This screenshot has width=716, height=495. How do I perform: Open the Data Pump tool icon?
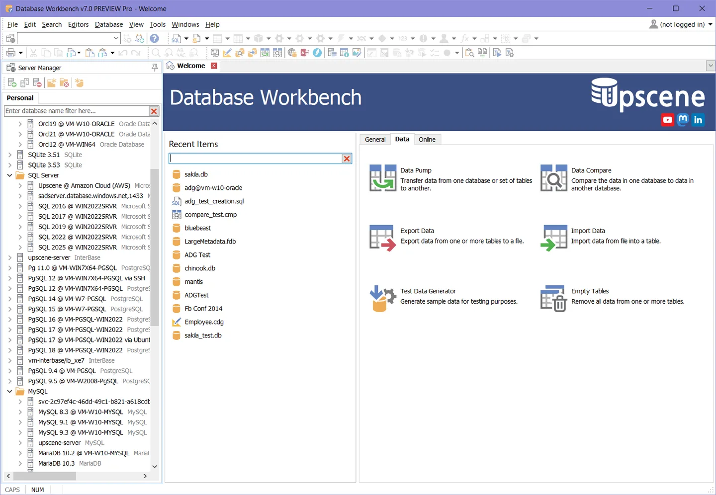click(383, 178)
